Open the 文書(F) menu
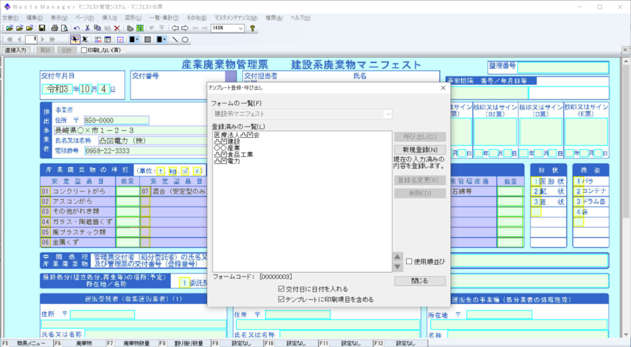Viewport: 631px width, 347px height. (x=10, y=18)
